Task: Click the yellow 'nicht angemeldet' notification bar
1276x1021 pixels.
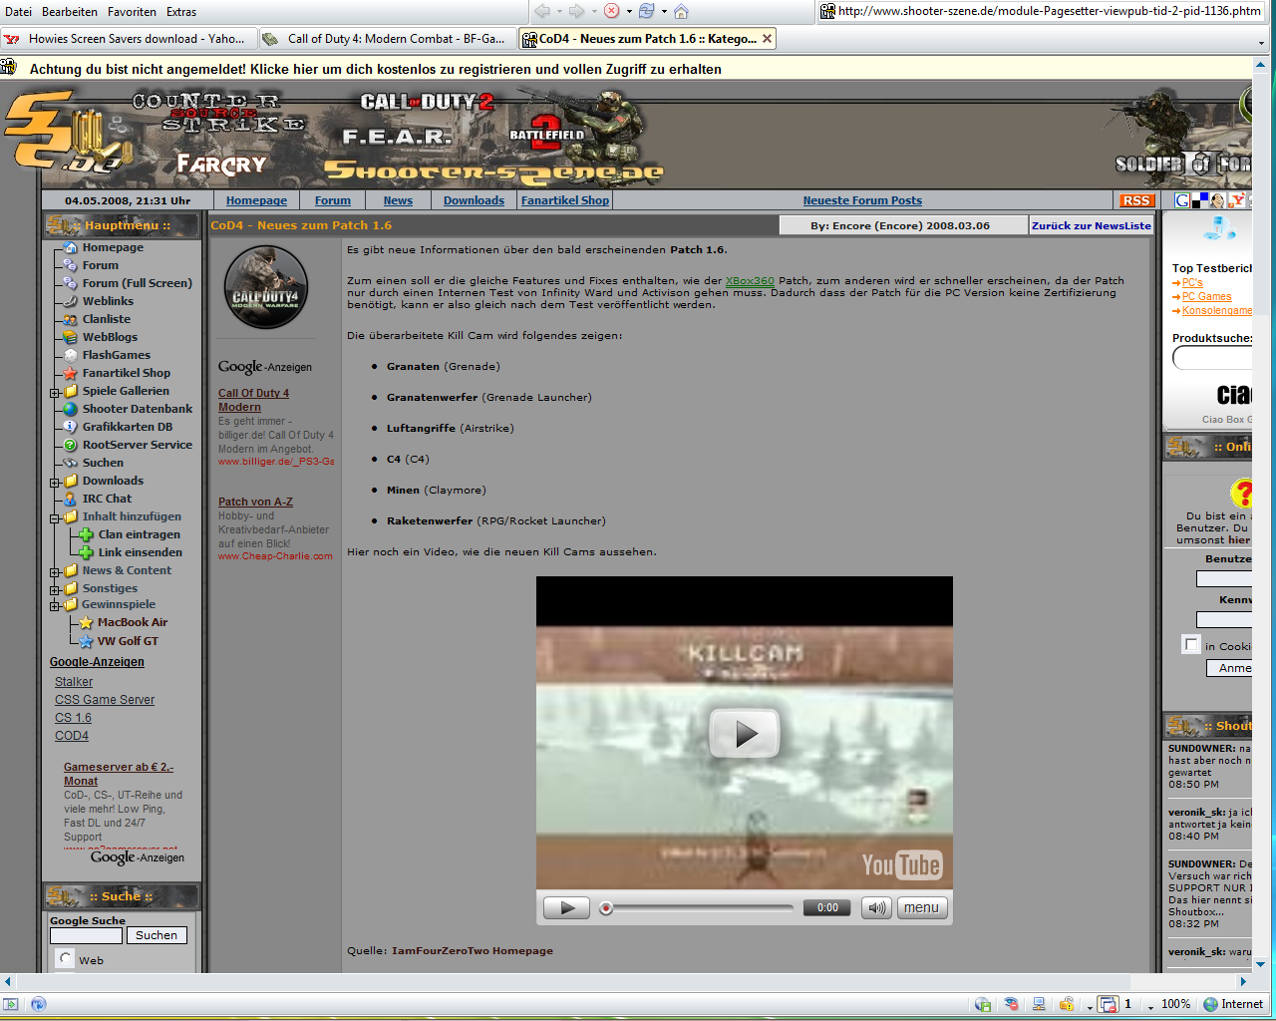Action: tap(626, 69)
